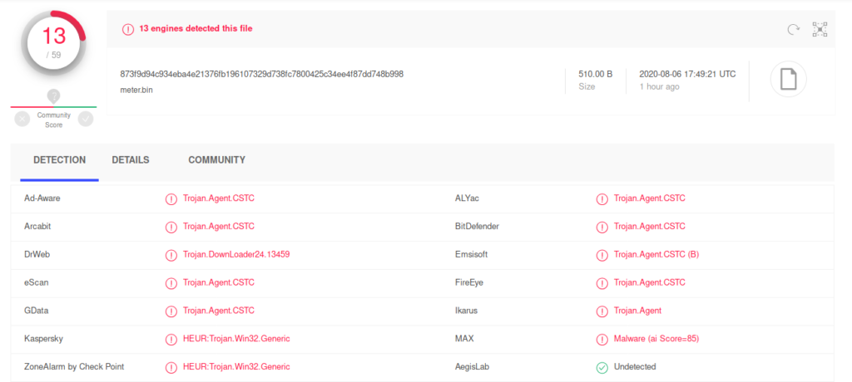Click the alert icon beside DrWeb detection
This screenshot has width=852, height=382.
(x=171, y=254)
